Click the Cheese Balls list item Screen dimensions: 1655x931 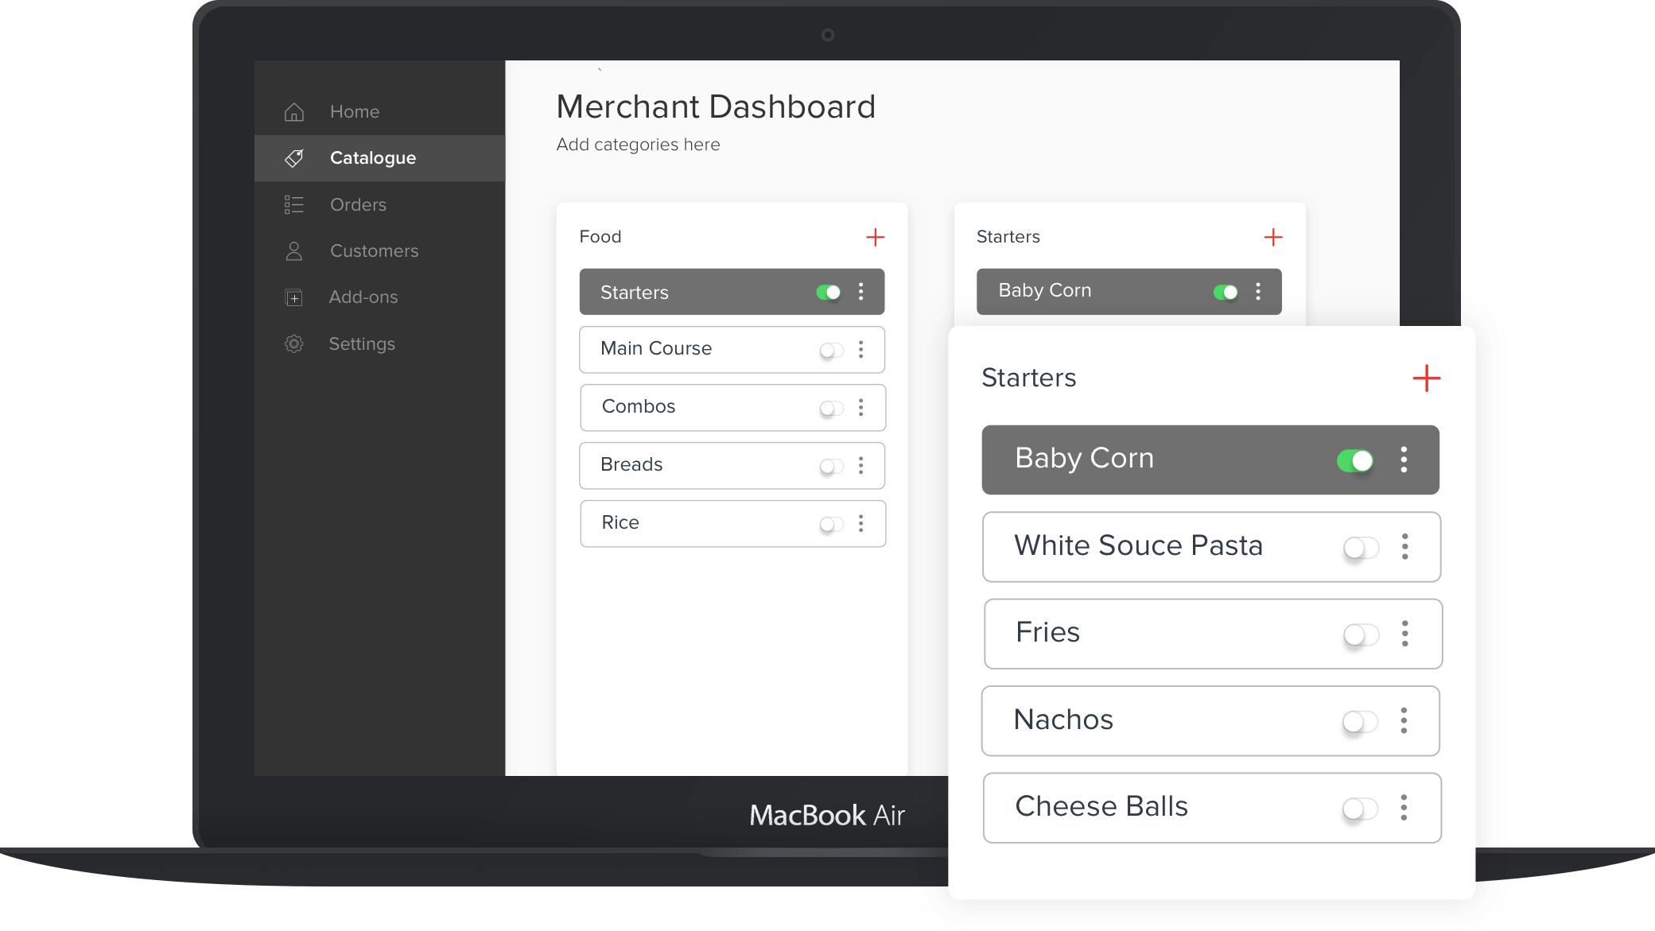(x=1210, y=807)
